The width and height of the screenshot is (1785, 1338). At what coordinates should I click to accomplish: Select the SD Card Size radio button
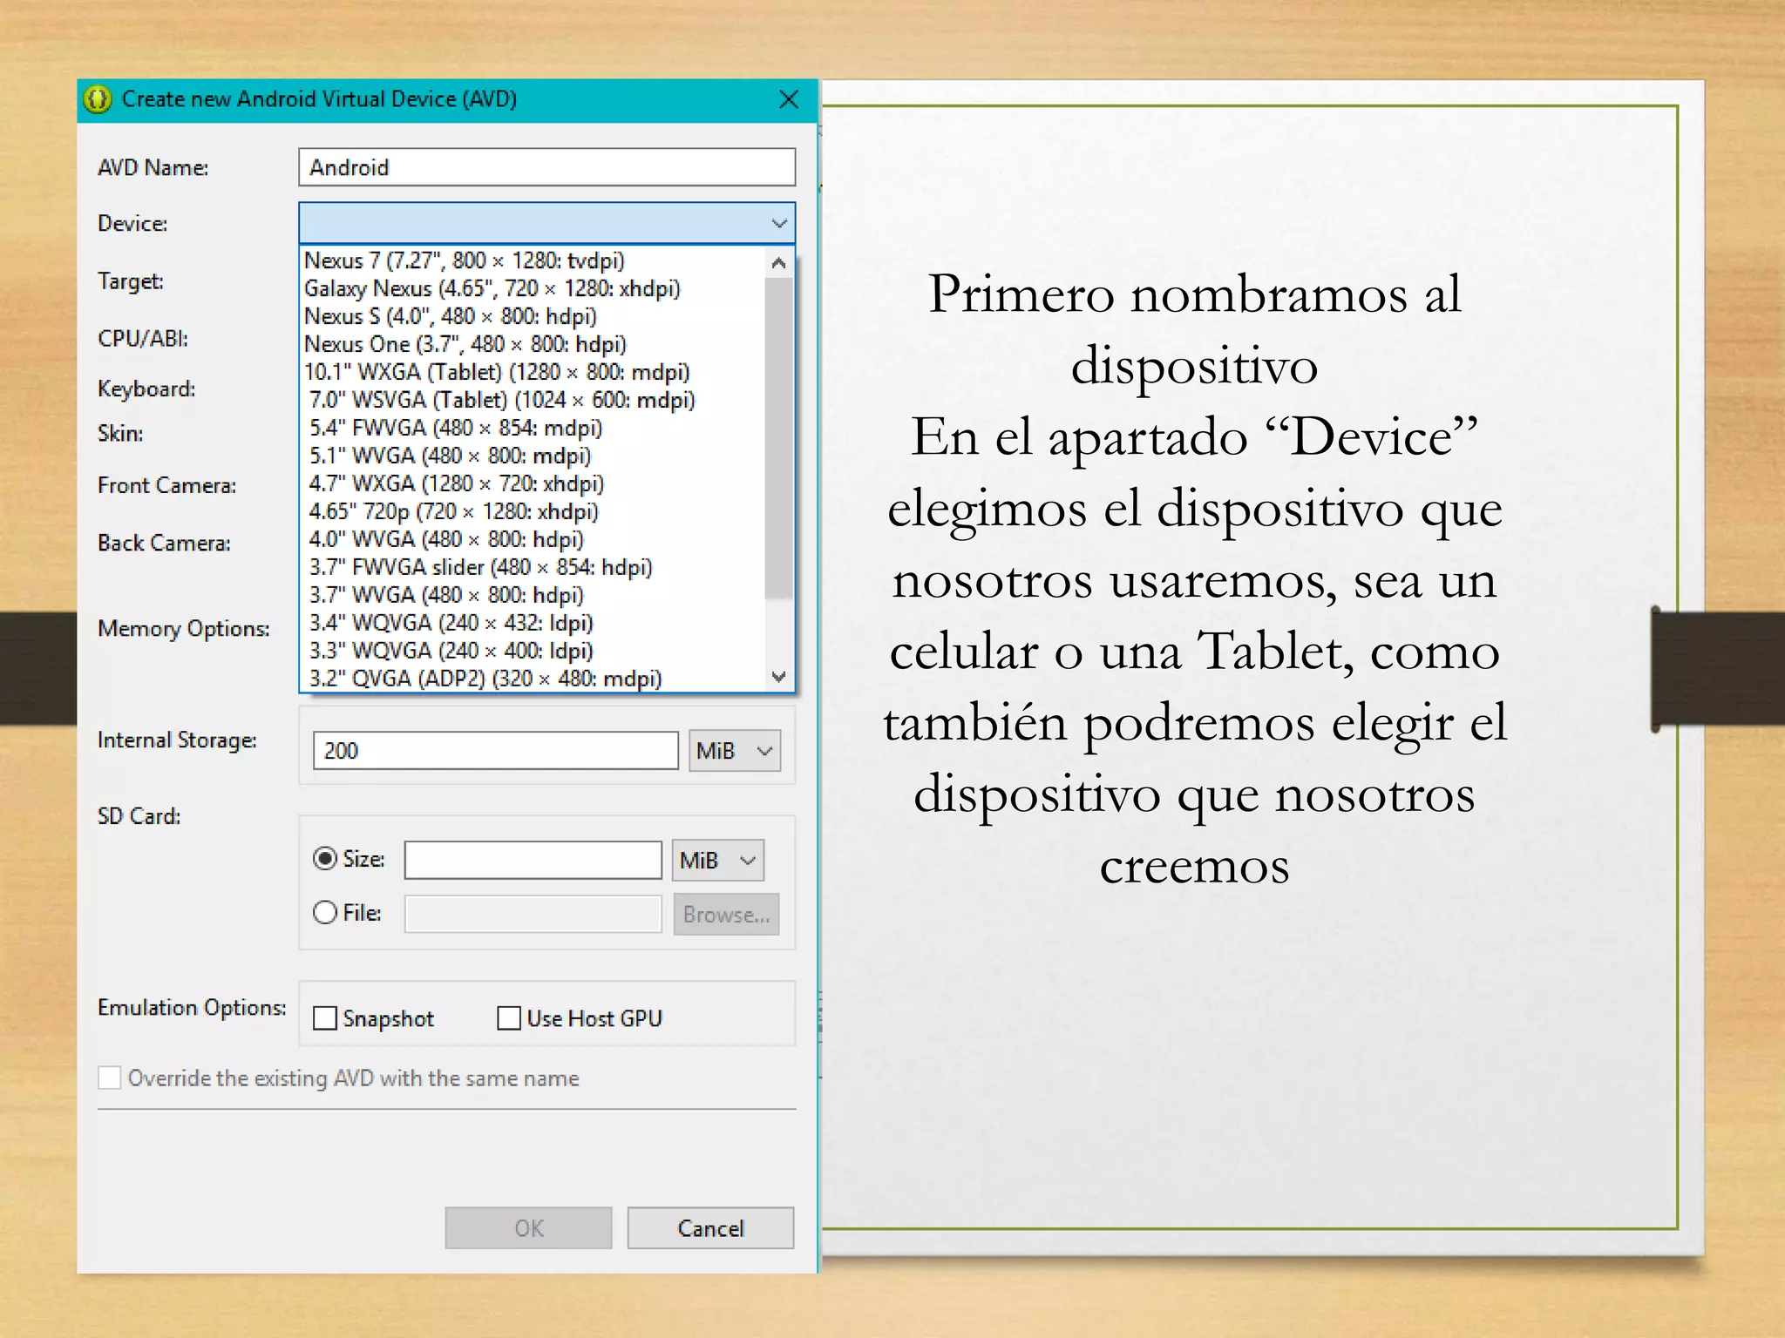point(324,859)
